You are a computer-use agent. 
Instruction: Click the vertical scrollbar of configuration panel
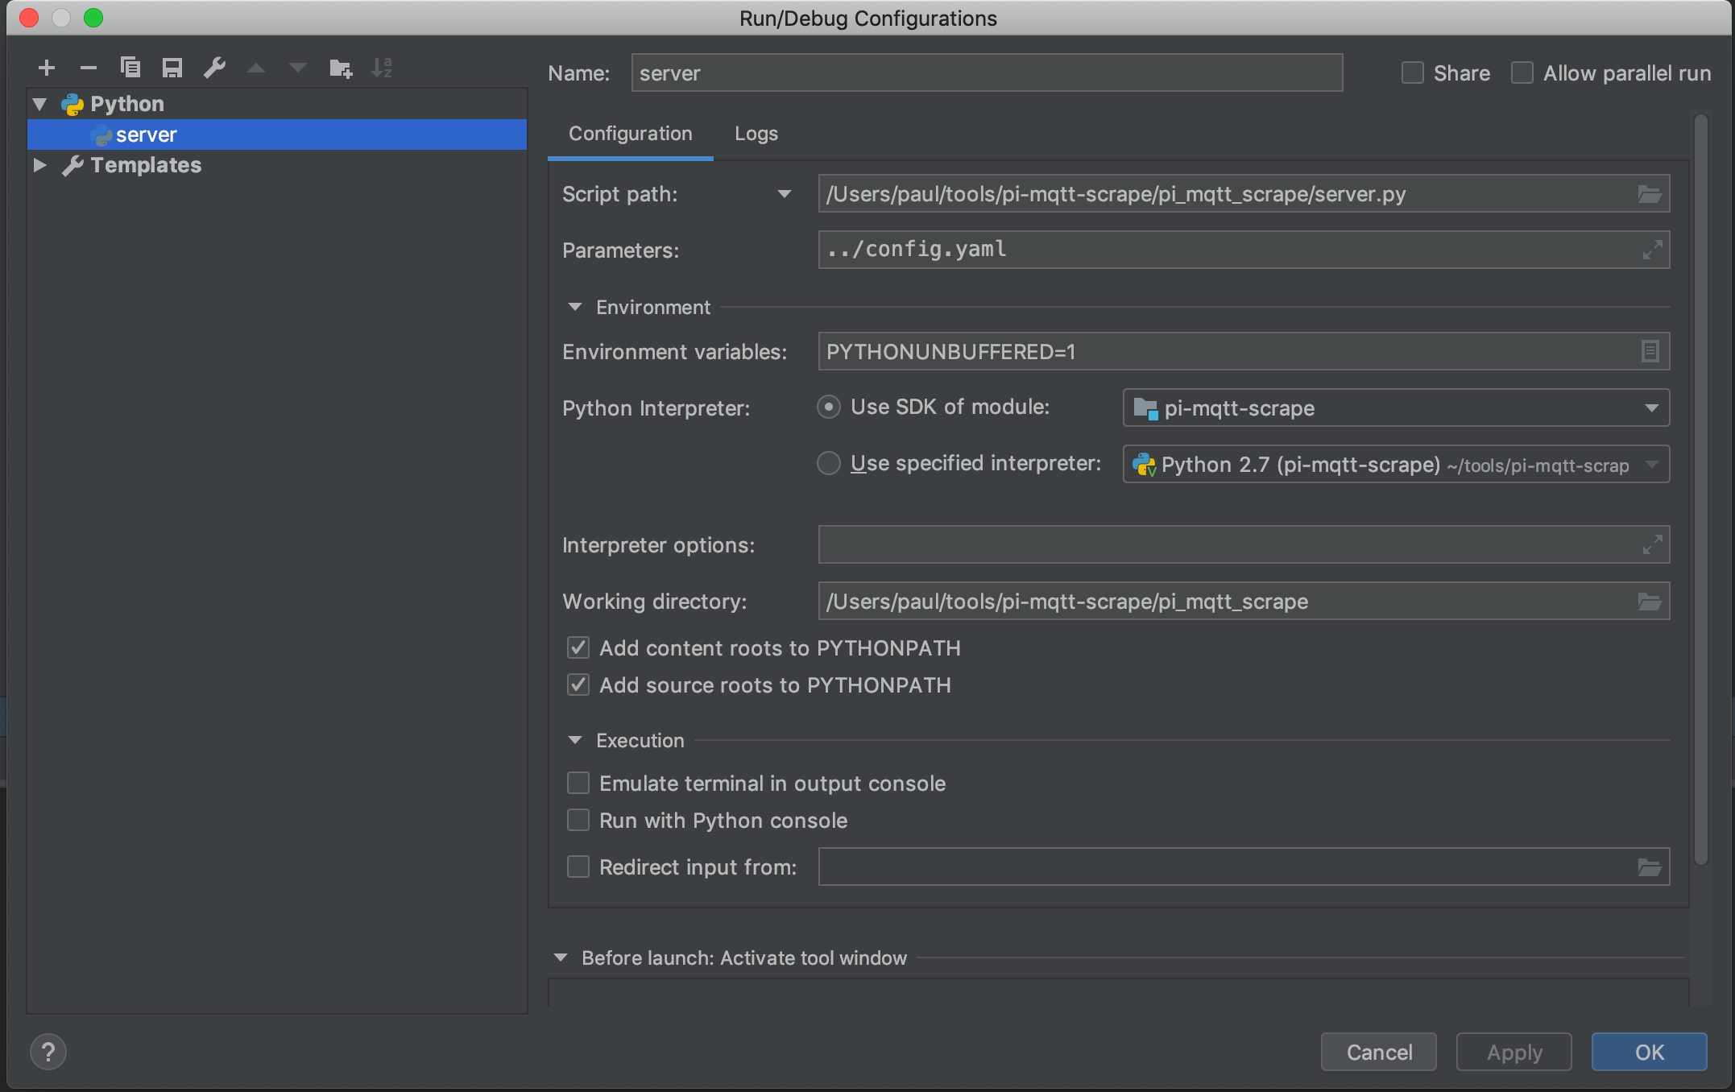click(1701, 490)
